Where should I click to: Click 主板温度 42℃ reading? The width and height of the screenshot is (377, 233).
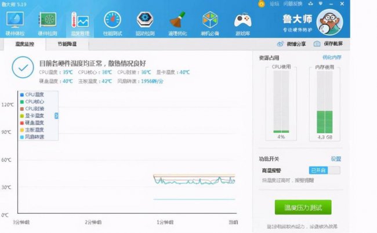tap(95, 81)
